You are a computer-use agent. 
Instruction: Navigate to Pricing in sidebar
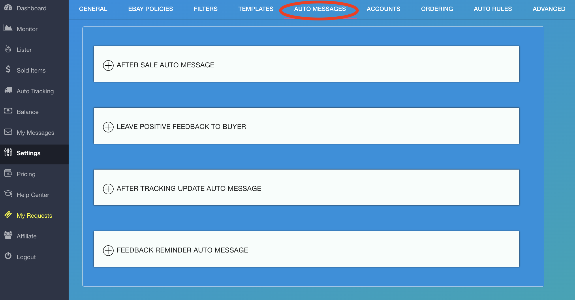[26, 174]
